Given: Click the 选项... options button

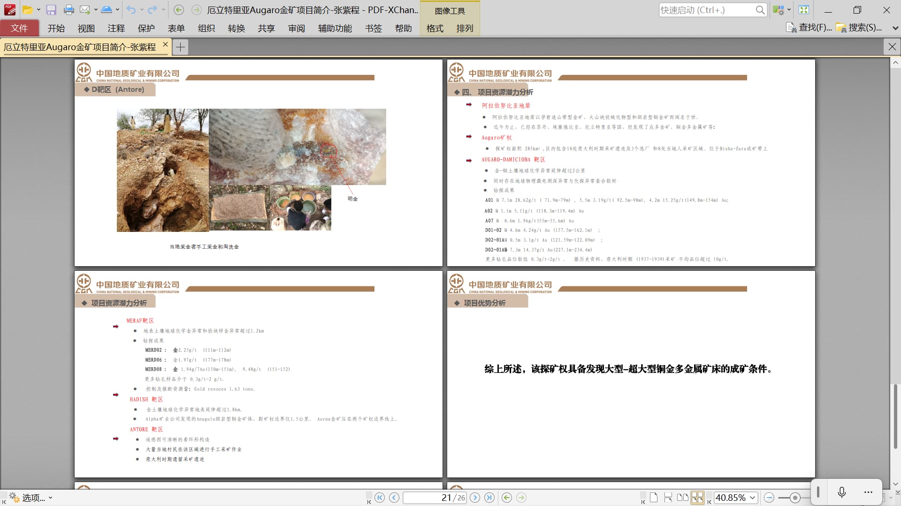Looking at the screenshot, I should click(30, 498).
